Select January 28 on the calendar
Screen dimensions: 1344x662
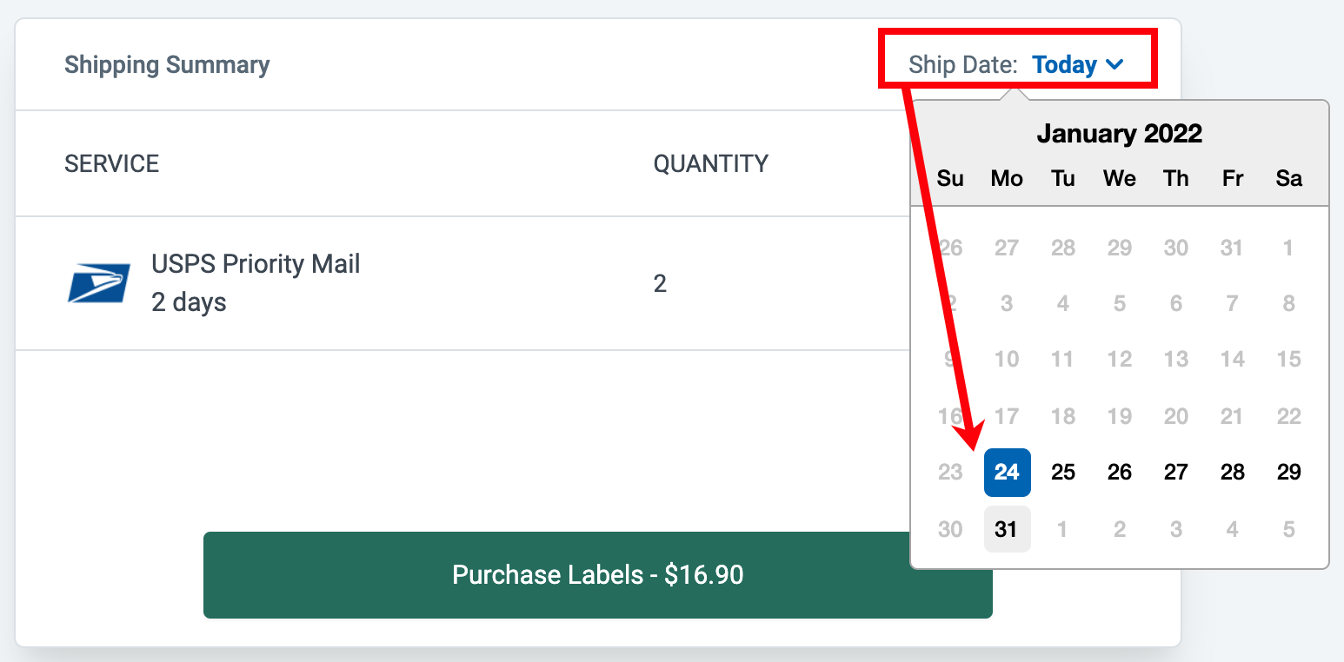(x=1233, y=472)
